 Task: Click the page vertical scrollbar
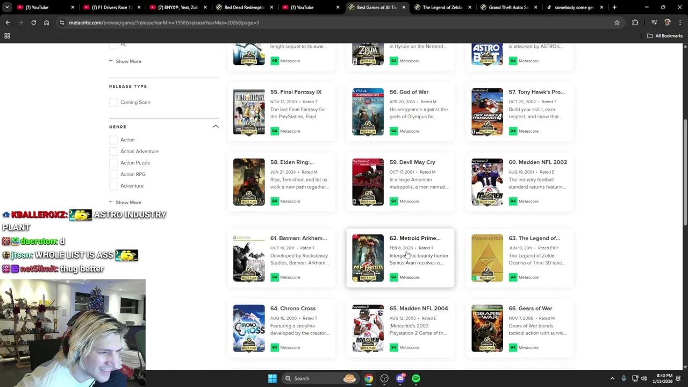[x=685, y=172]
